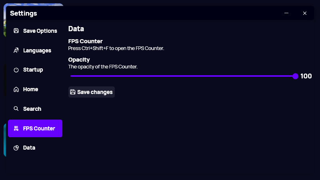Image resolution: width=320 pixels, height=180 pixels.
Task: Click the Save Options floppy disk icon
Action: tap(16, 31)
